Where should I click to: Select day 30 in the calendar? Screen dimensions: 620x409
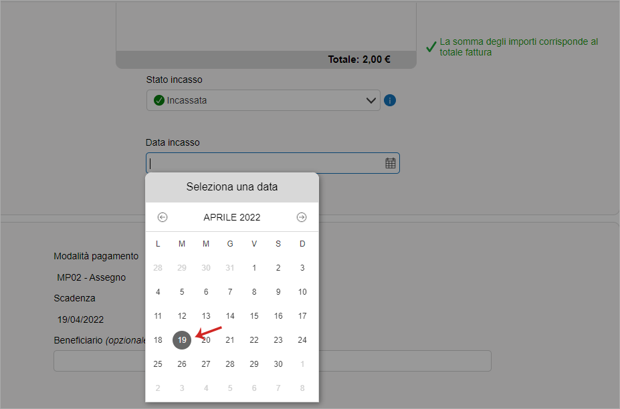coord(278,364)
